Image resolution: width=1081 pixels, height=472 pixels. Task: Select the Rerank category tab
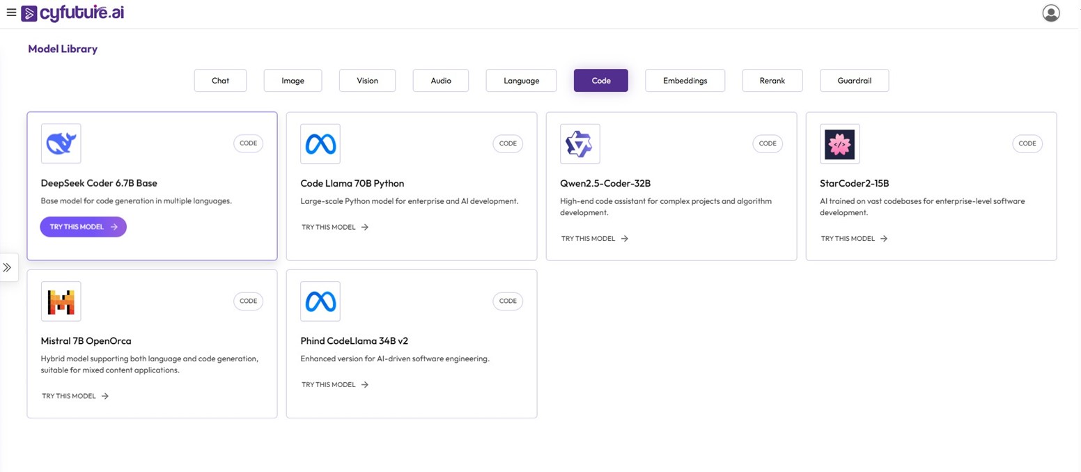772,81
